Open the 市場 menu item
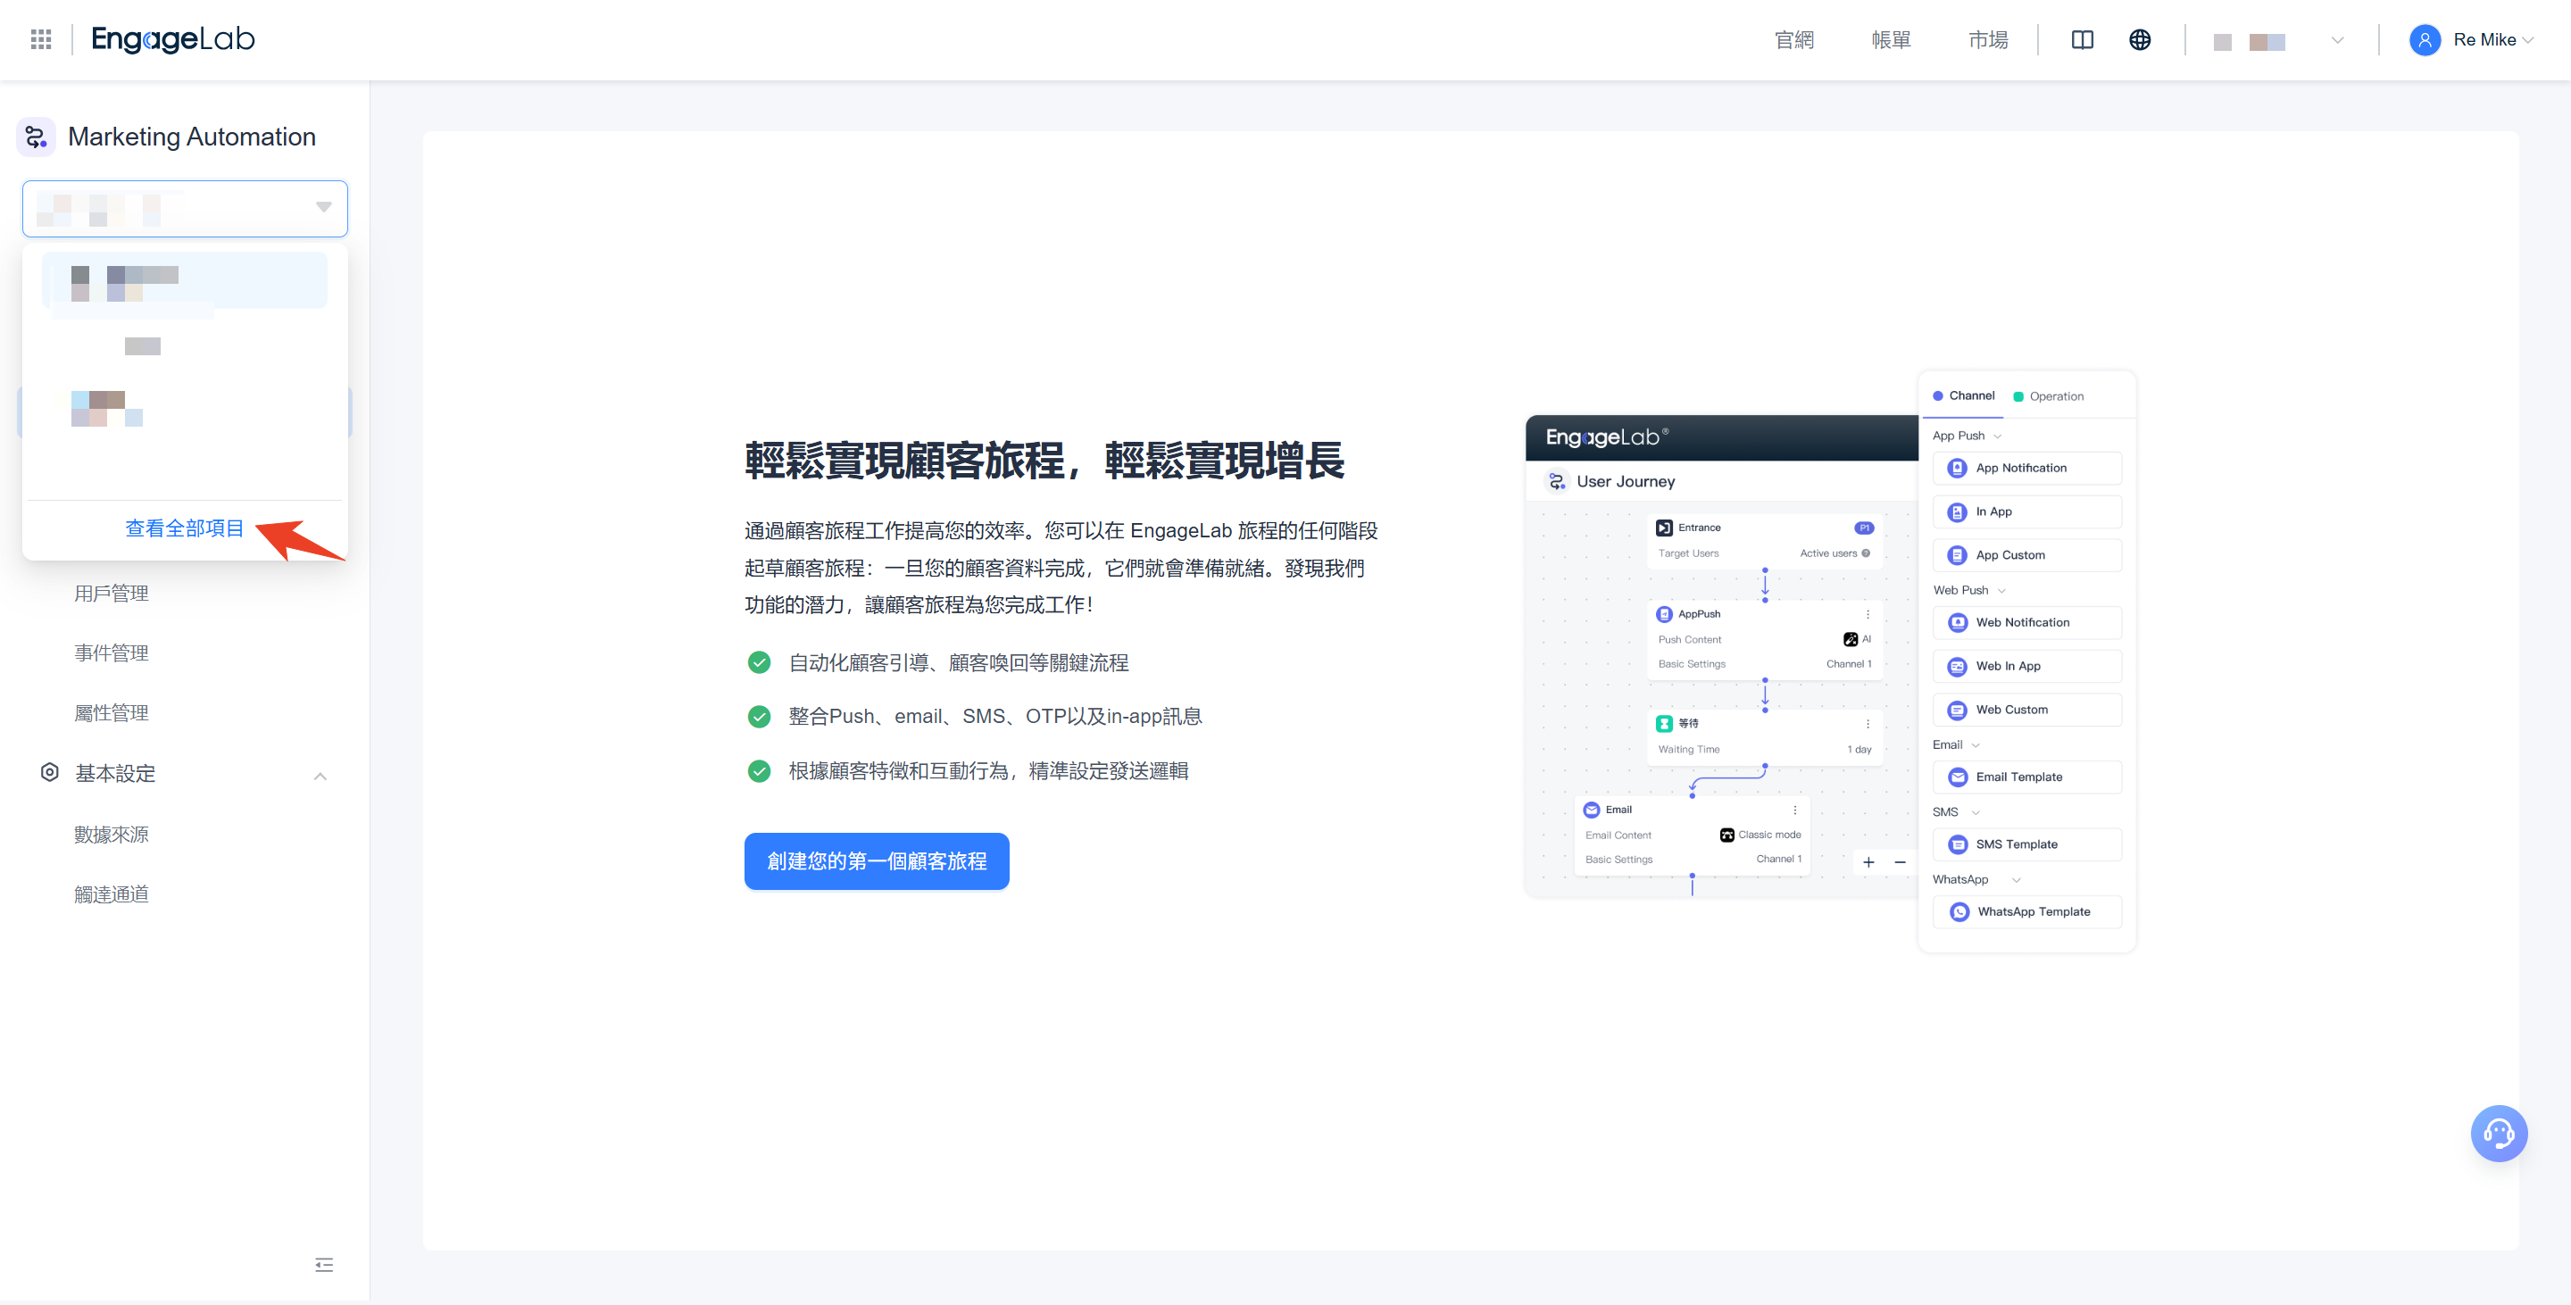This screenshot has height=1305, width=2571. point(1987,40)
